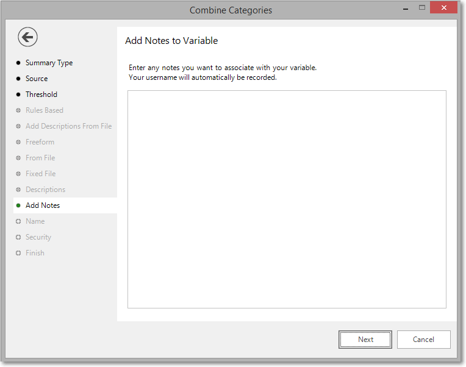Viewport: 466px width, 367px height.
Task: Click inside the notes text area
Action: click(x=287, y=199)
